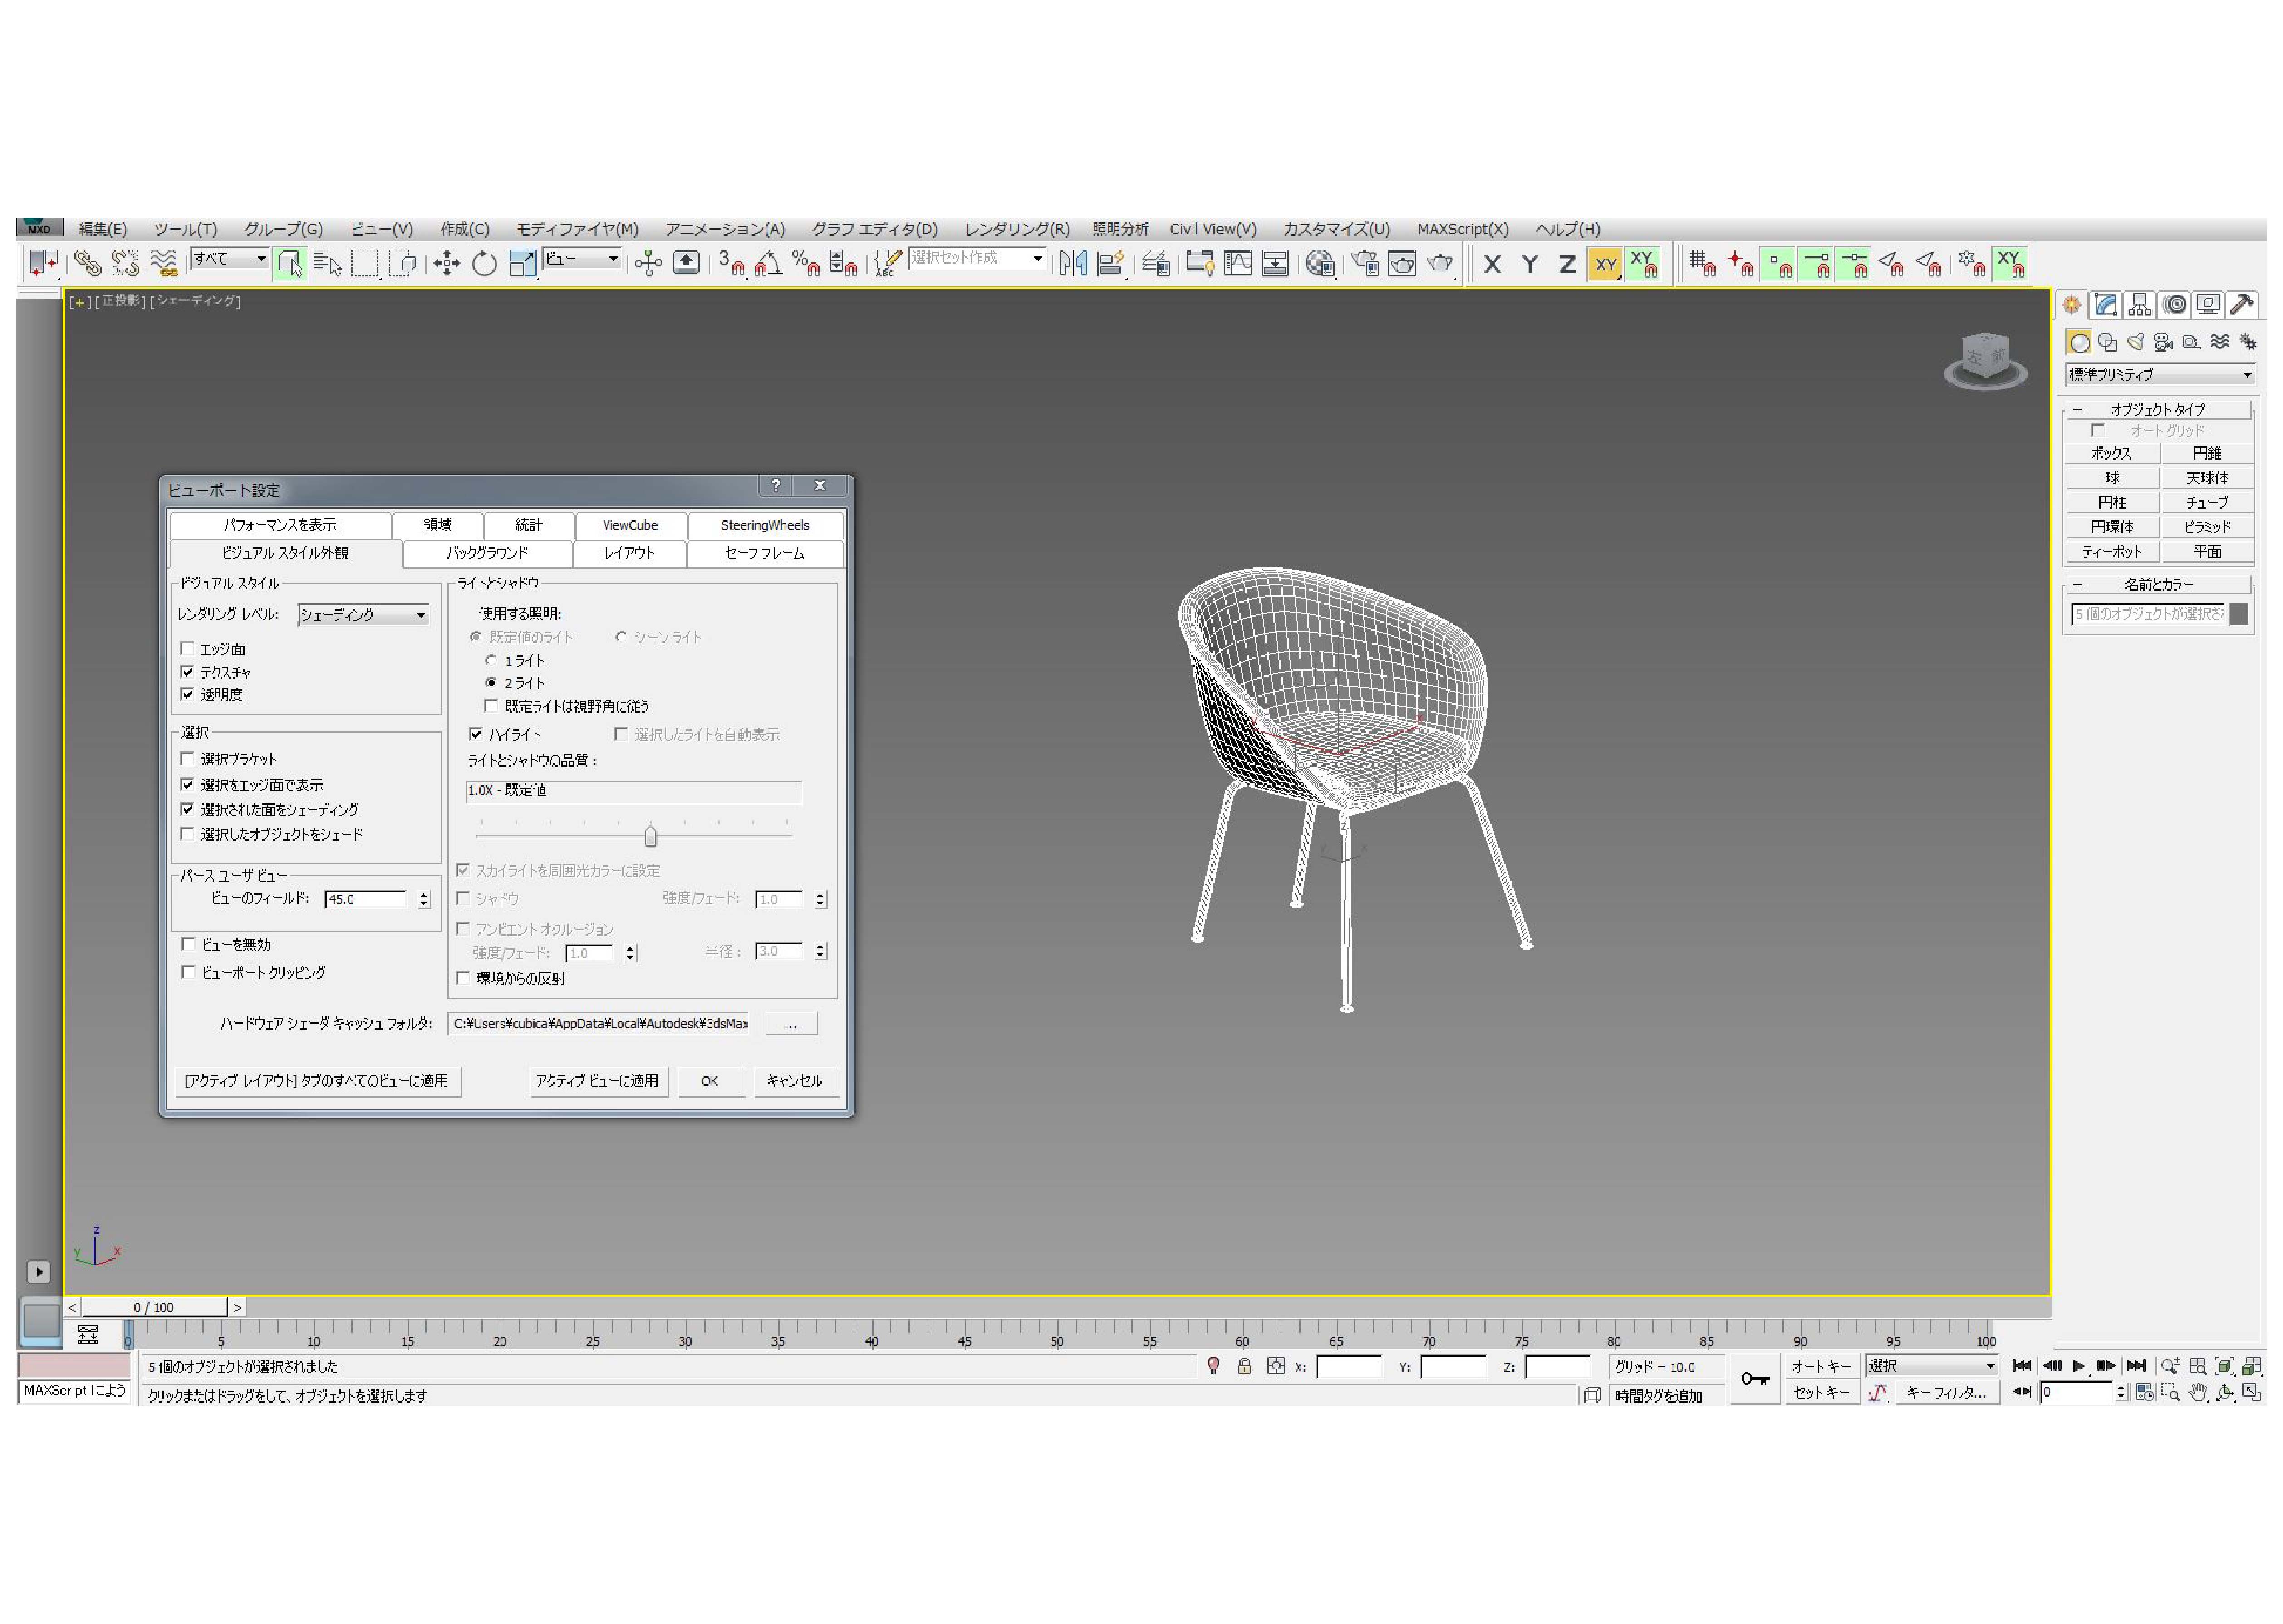Expand the 標準プリミティブ dropdown
This screenshot has height=1624, width=2283.
[x=2159, y=375]
